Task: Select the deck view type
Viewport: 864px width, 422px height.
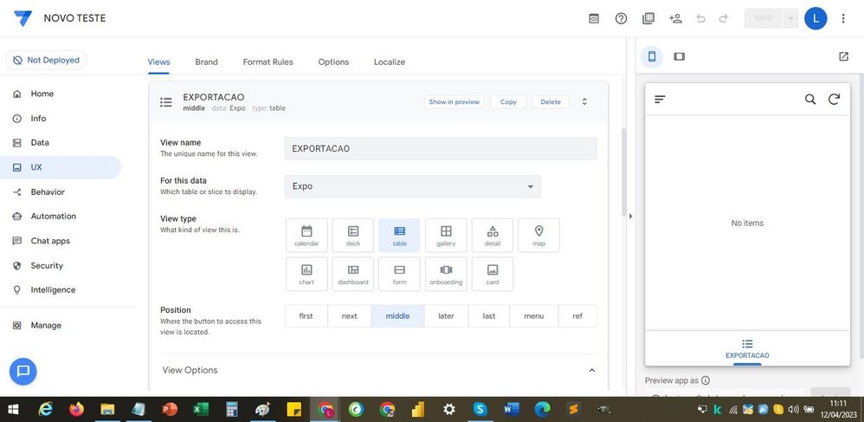Action: 353,236
